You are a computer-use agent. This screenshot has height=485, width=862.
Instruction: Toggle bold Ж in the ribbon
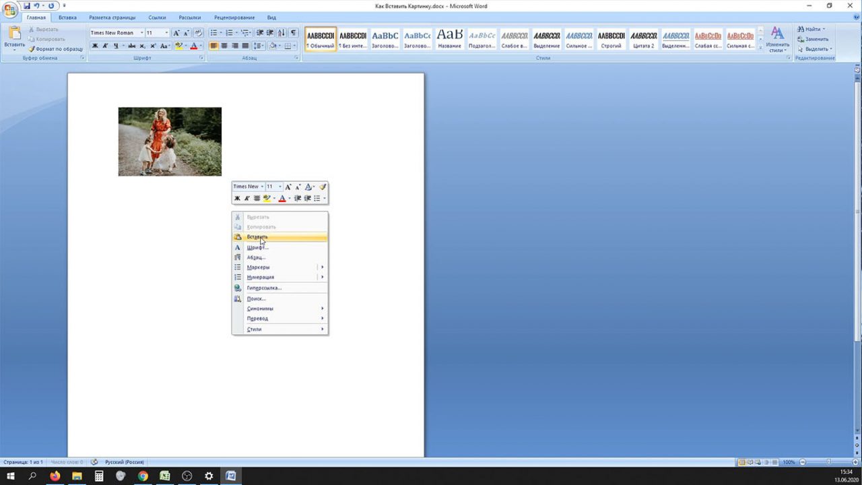tap(95, 46)
